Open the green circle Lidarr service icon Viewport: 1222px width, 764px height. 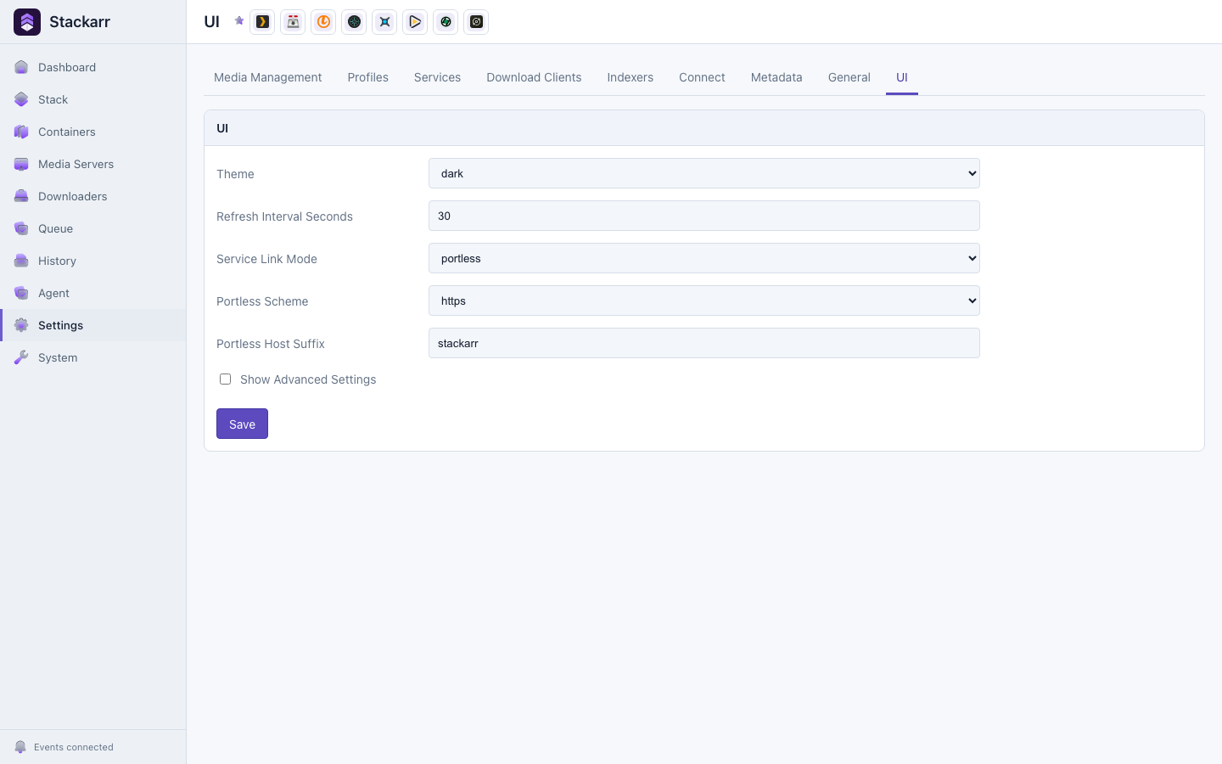click(x=446, y=22)
